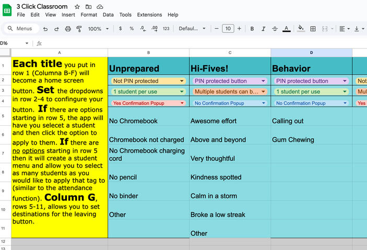Open the Extensions menu
The width and height of the screenshot is (367, 250).
[x=149, y=15]
